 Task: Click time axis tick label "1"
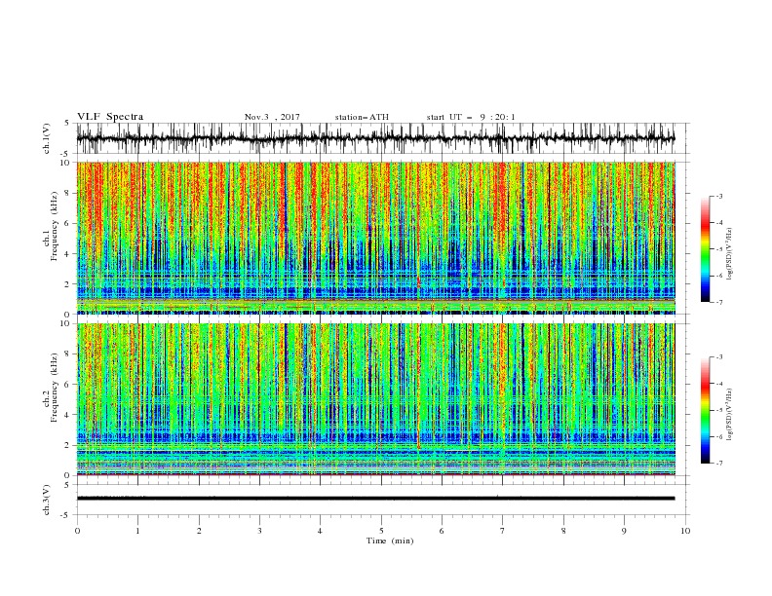(x=137, y=531)
